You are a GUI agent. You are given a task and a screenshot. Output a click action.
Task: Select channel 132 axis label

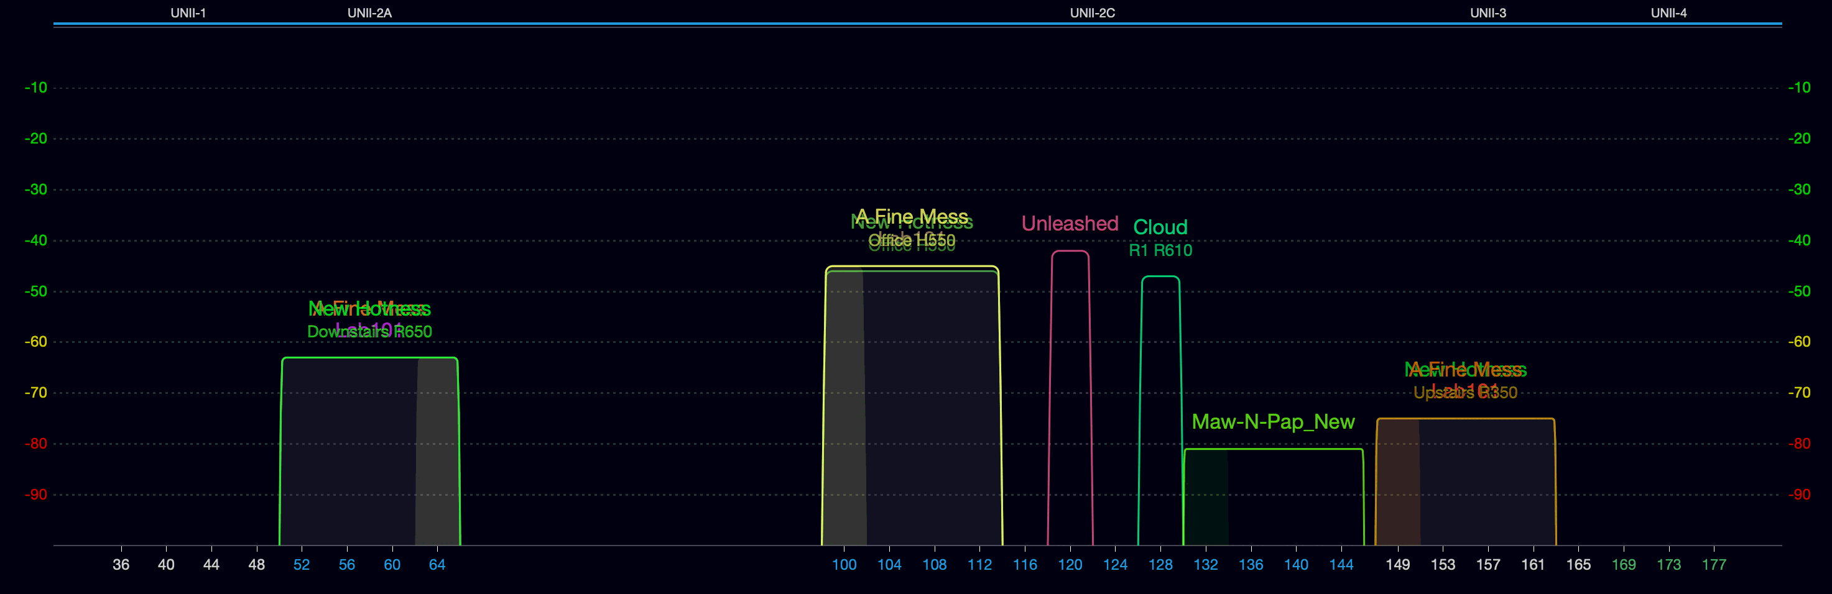[x=1205, y=565]
